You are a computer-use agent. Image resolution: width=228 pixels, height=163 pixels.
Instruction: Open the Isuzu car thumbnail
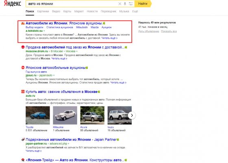click(x=119, y=115)
